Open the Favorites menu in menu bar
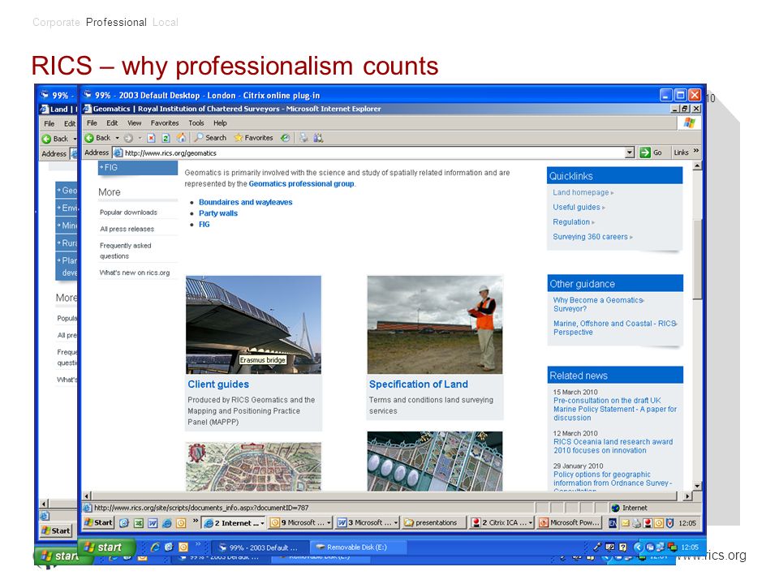779x584 pixels. point(165,122)
